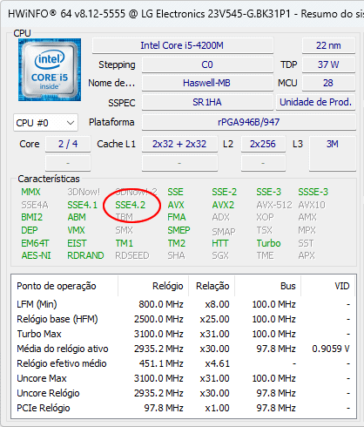The width and height of the screenshot is (364, 427).
Task: Click the circled SSE4.2 feature label
Action: click(131, 205)
